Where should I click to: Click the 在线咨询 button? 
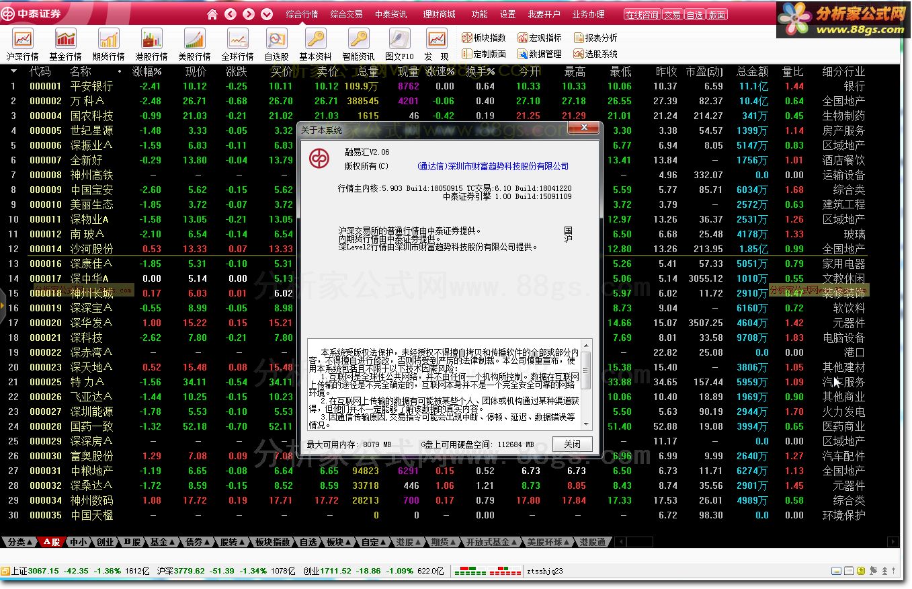point(642,15)
